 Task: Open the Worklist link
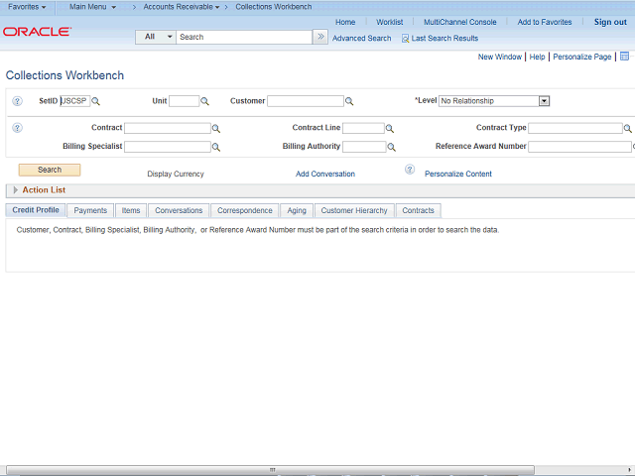[390, 22]
